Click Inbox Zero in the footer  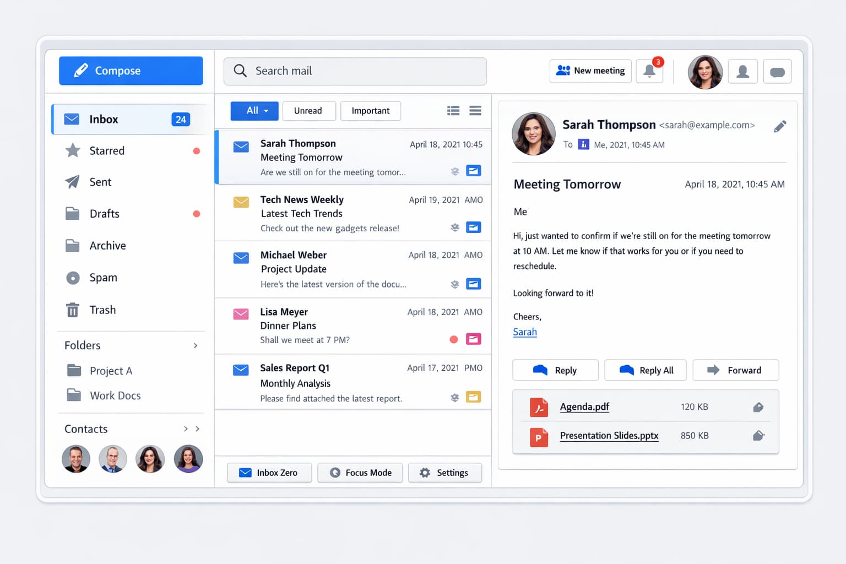[269, 473]
